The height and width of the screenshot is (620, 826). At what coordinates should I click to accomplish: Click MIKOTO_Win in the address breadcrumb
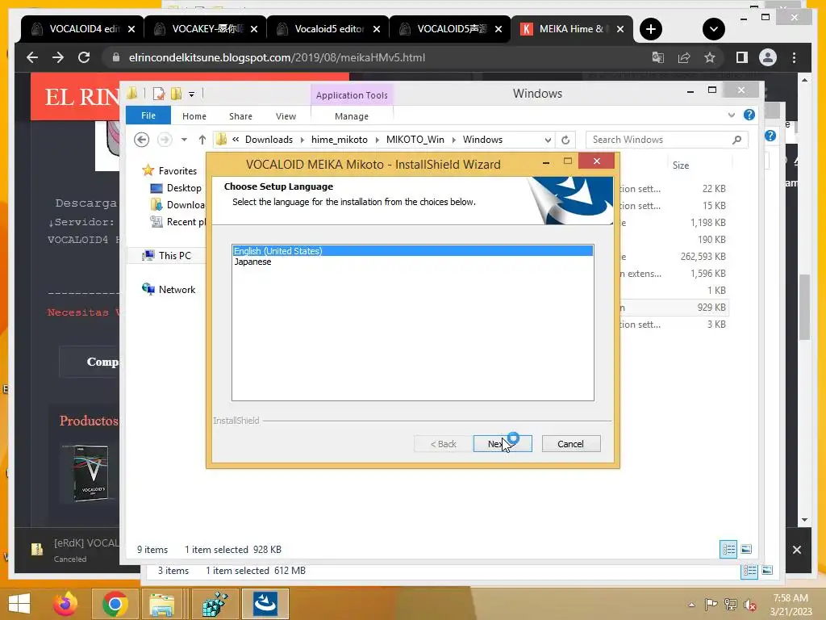coord(415,140)
